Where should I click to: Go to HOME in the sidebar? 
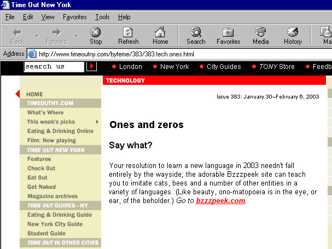[34, 94]
